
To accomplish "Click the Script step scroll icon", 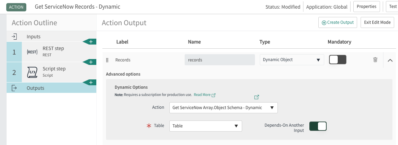I will coord(32,72).
